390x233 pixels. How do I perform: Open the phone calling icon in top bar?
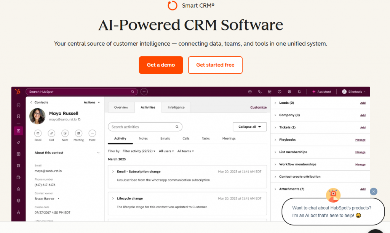pyautogui.click(x=260, y=92)
